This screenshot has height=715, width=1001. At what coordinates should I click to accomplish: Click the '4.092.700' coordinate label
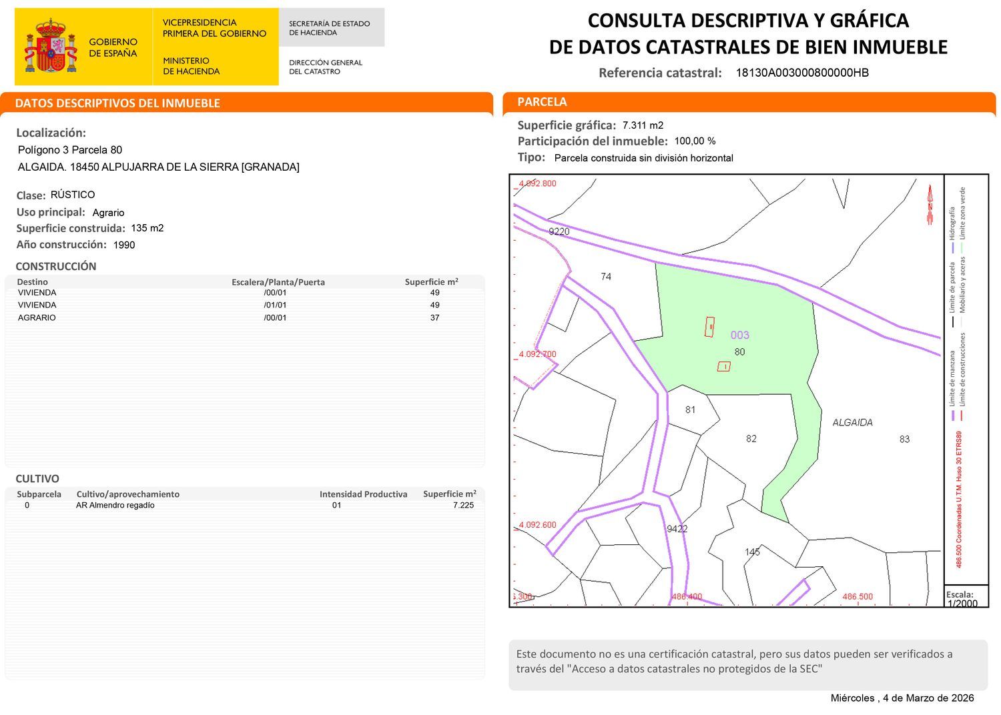pos(537,354)
